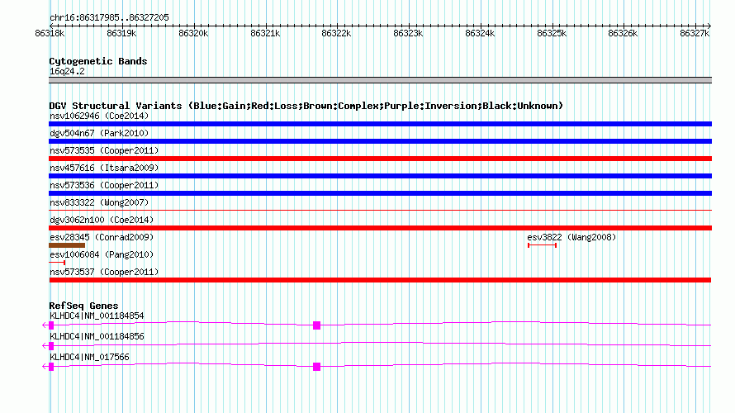The width and height of the screenshot is (735, 413).
Task: Select the dgv504n67 (Park2010) variant bar
Action: click(x=380, y=141)
